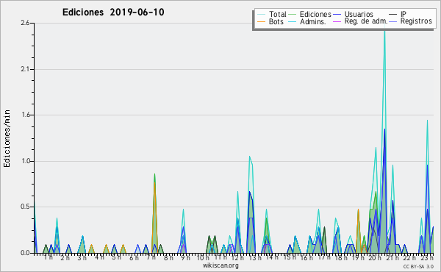Click the '13 h' x-axis label
Screen dimensions: 441x272
pos(255,257)
